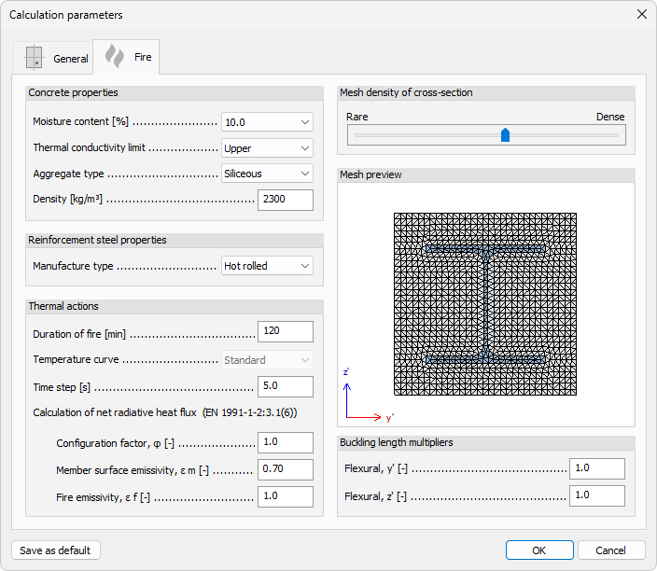
Task: Click the Rare label of mesh density
Action: click(x=357, y=117)
